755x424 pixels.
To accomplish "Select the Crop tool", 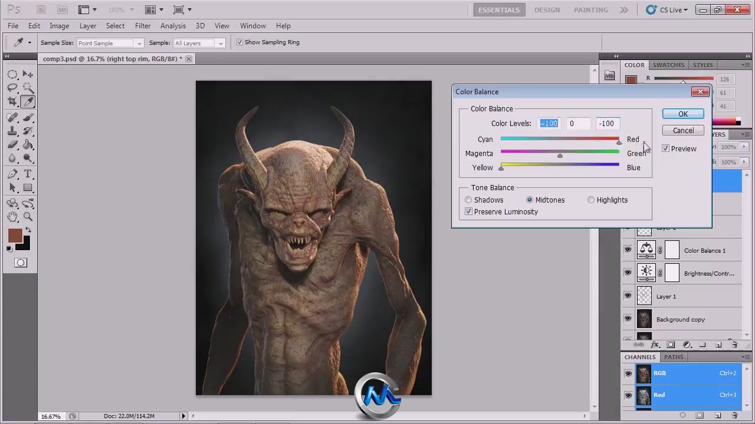I will point(12,101).
